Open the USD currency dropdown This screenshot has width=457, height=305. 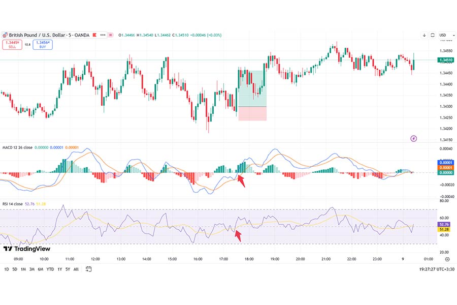pyautogui.click(x=447, y=35)
